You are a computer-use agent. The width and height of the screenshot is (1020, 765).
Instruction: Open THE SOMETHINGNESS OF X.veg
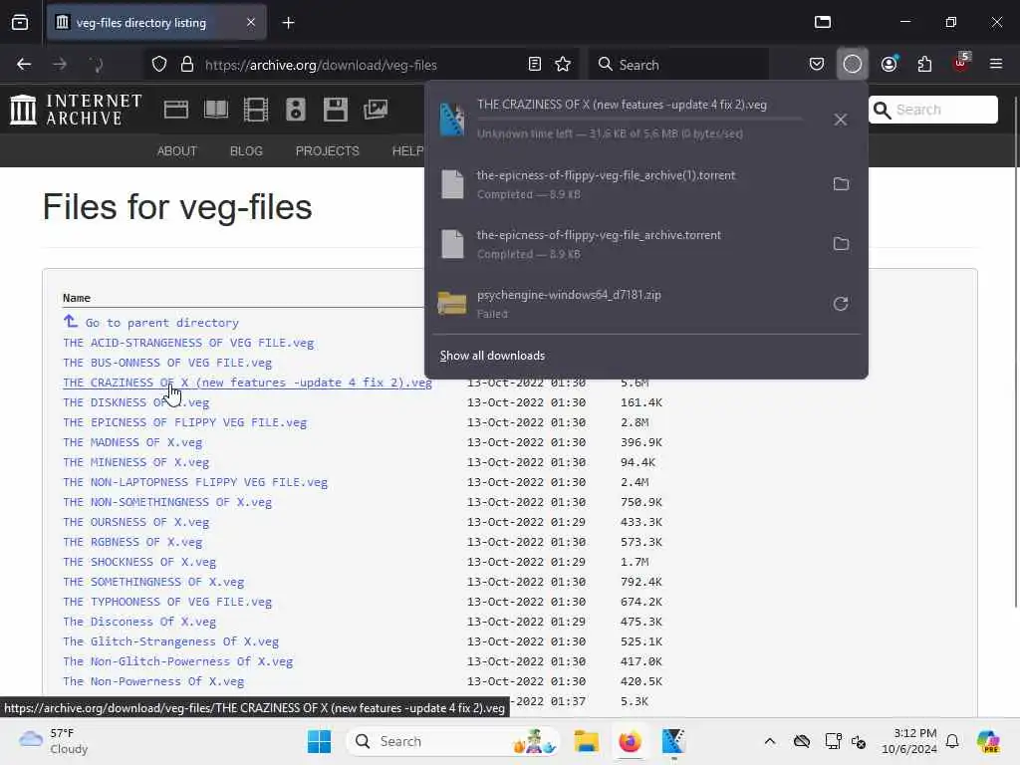click(153, 582)
